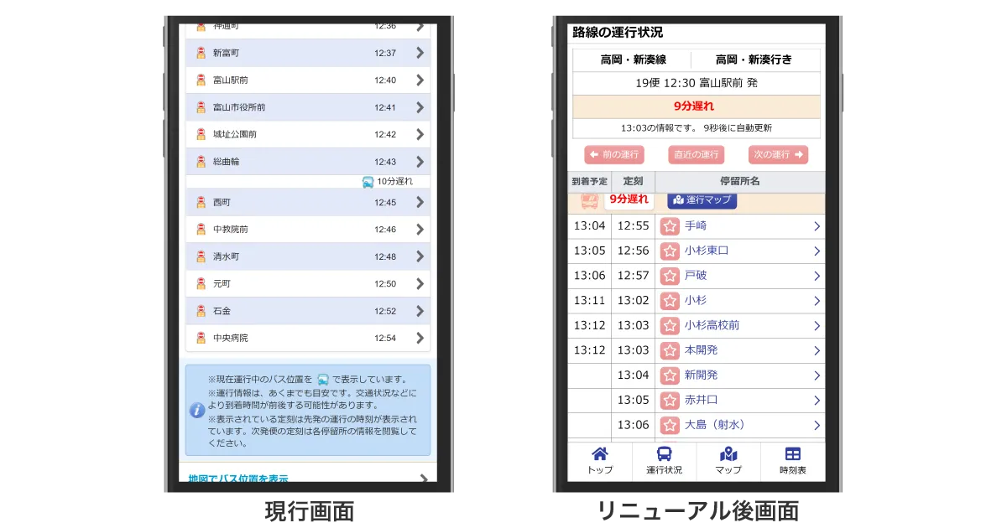Click time 12:54 in 中央病院 row
Image resolution: width=1007 pixels, height=528 pixels.
[x=385, y=338]
